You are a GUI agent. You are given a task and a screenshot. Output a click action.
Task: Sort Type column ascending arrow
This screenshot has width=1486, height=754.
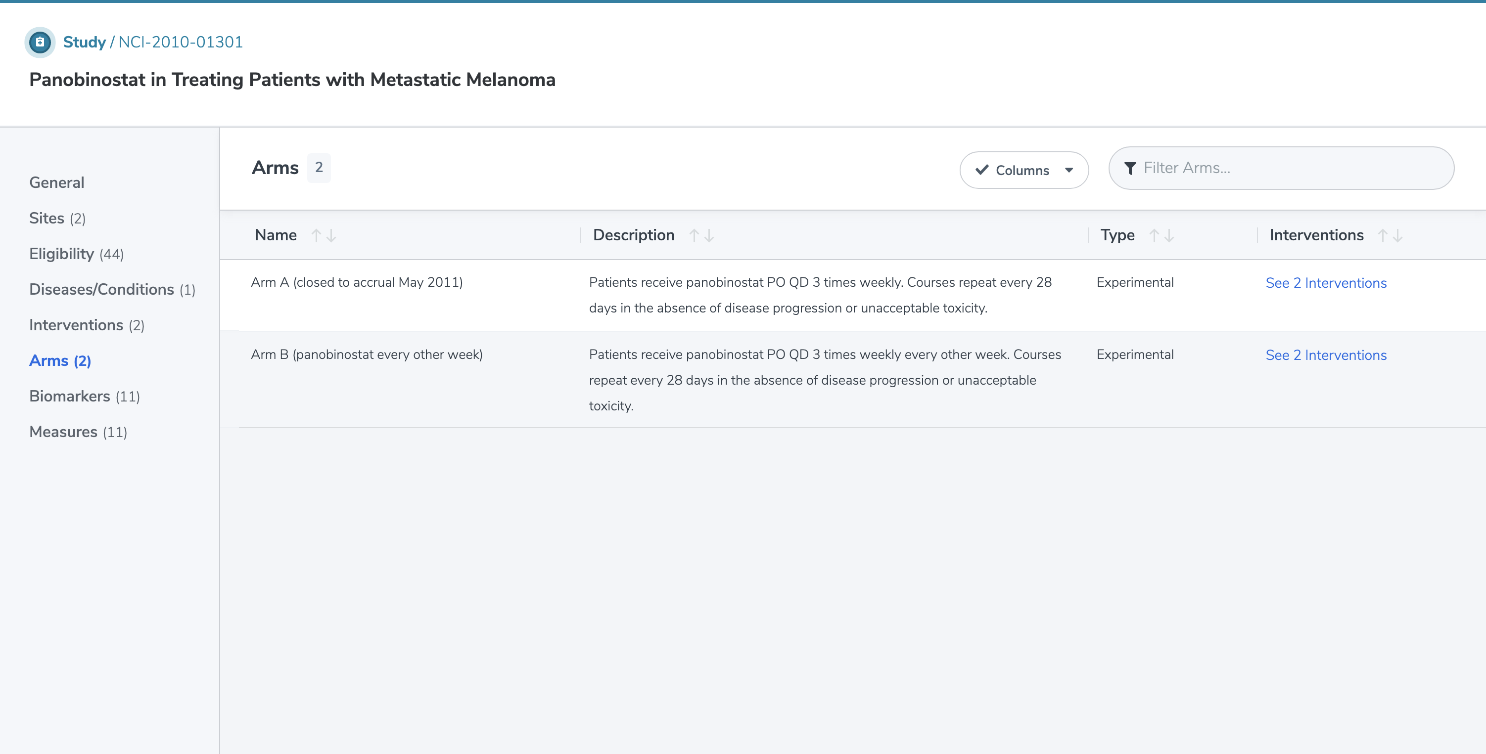point(1154,235)
